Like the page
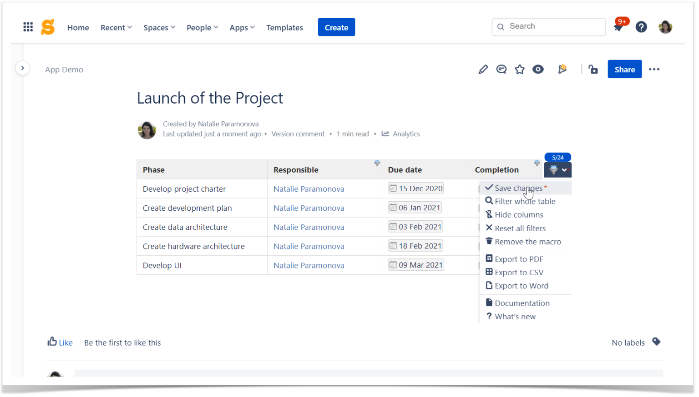 tap(60, 342)
